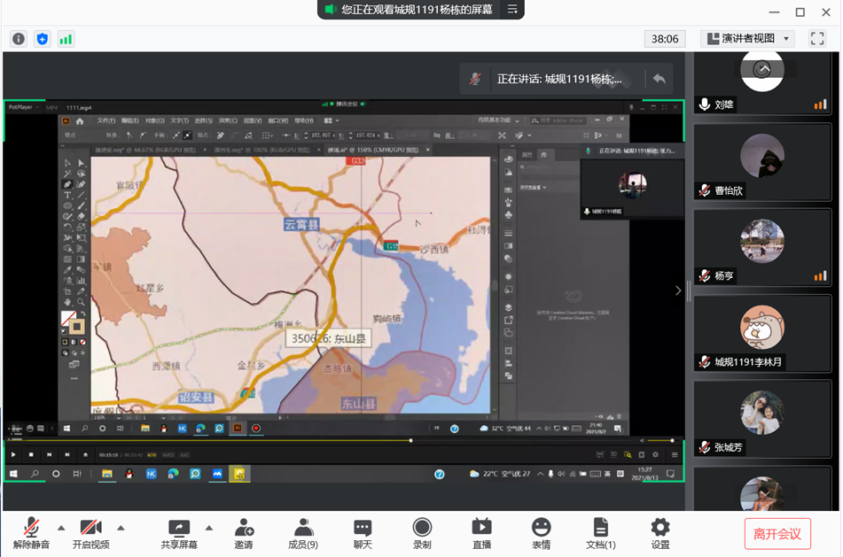Open the chat panel
Viewport: 843px width, 557px height.
point(363,529)
